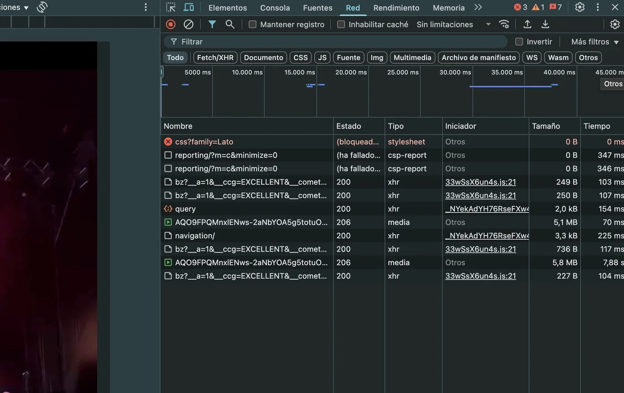Filter by Fuente type
Image resolution: width=624 pixels, height=393 pixels.
[349, 58]
